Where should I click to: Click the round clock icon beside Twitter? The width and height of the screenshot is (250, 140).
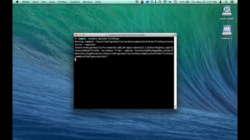tap(152, 2)
